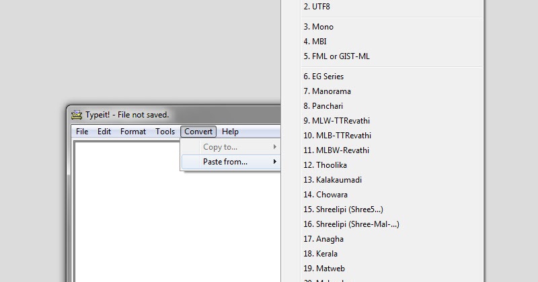Open the Help menu
The height and width of the screenshot is (282, 538).
pos(230,132)
